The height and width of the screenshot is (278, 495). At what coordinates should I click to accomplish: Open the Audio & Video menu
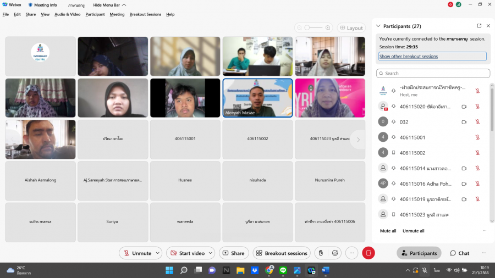[x=67, y=14]
